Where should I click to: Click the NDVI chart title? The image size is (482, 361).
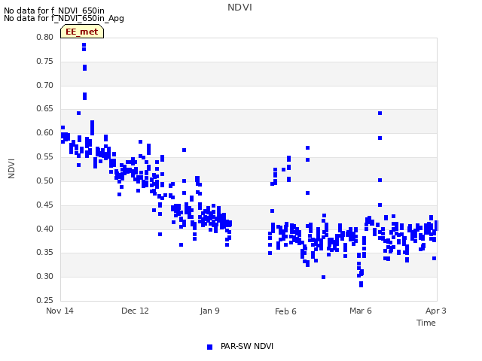(x=239, y=8)
